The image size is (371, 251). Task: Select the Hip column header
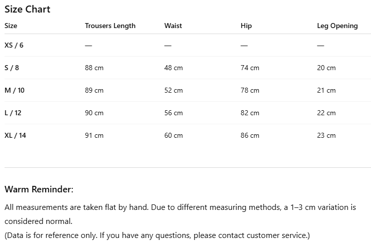pyautogui.click(x=246, y=26)
